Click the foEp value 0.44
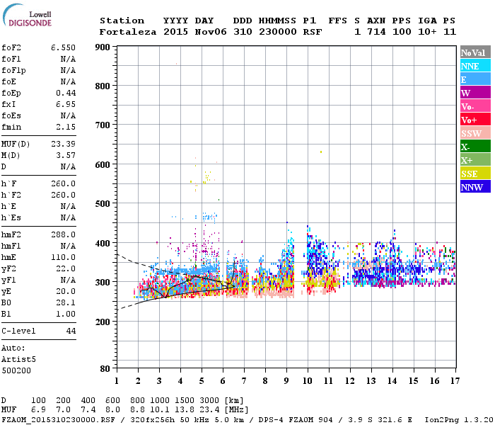The image size is (495, 425). pos(66,93)
